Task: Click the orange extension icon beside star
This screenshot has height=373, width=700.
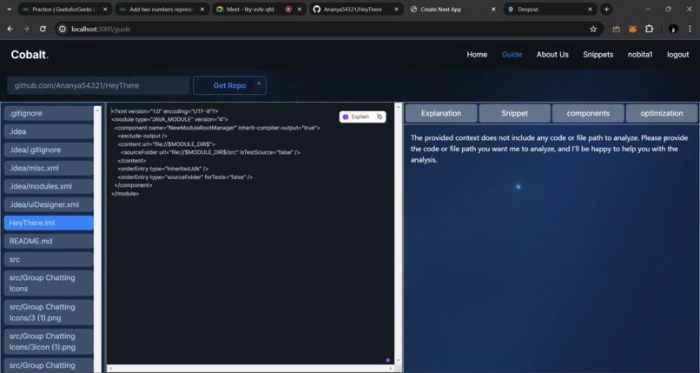Action: click(616, 29)
